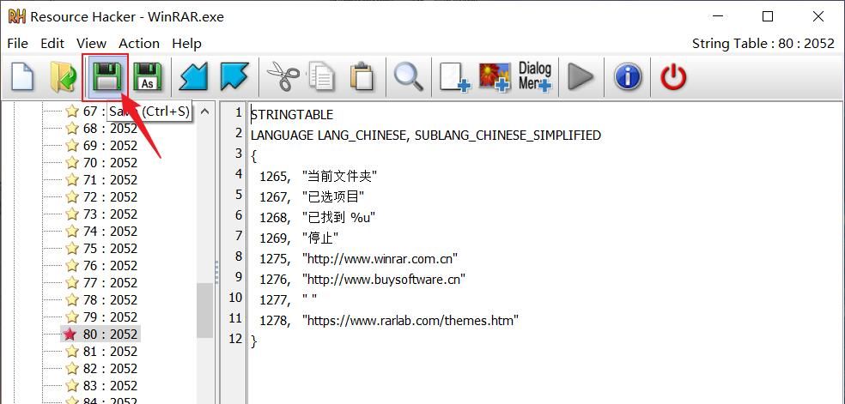Open a file with the folder icon

[x=63, y=77]
